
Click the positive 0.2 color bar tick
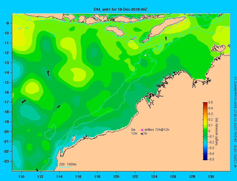point(210,119)
